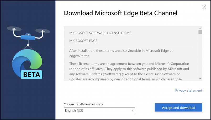The width and height of the screenshot is (211, 120).
Task: Click the license scrollbar down arrow
Action: coord(200,79)
